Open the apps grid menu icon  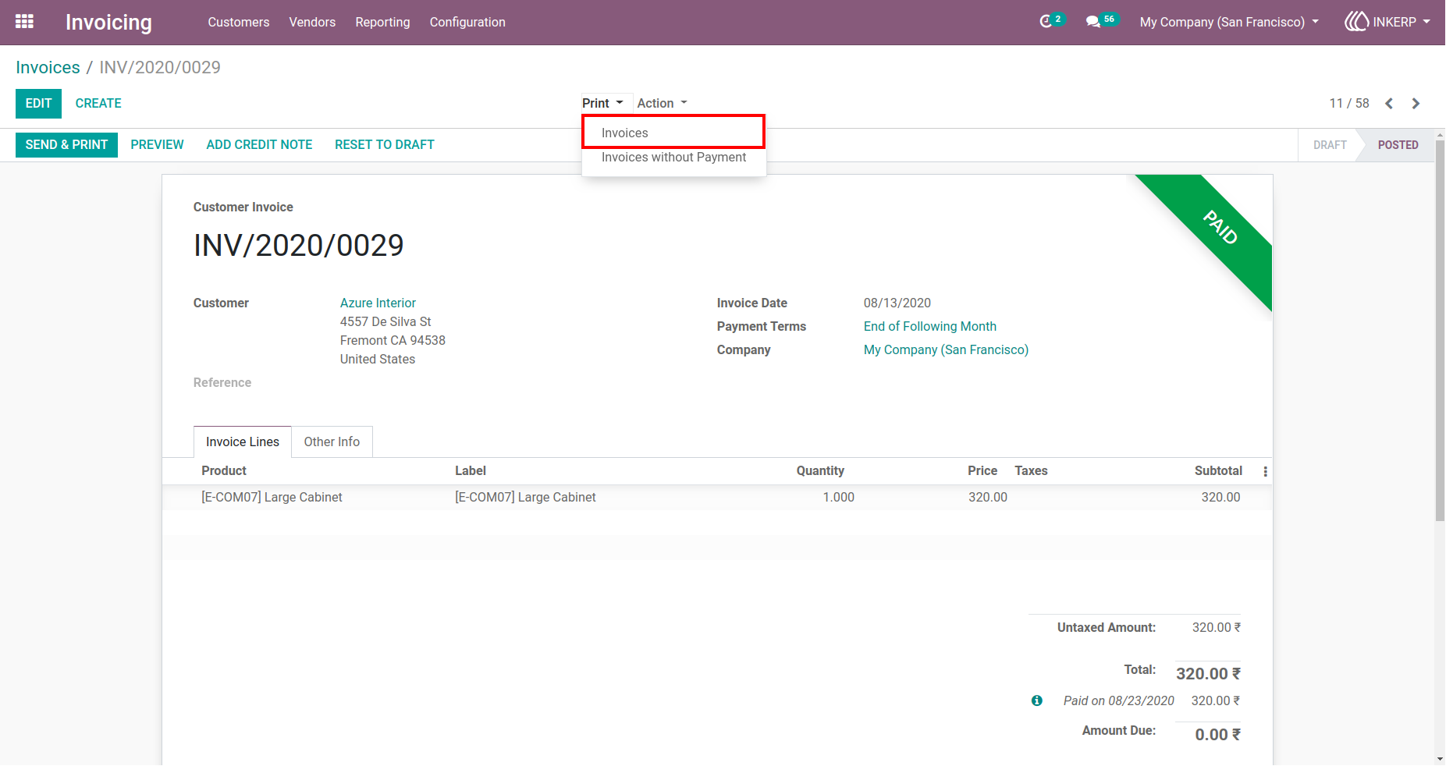(x=24, y=22)
